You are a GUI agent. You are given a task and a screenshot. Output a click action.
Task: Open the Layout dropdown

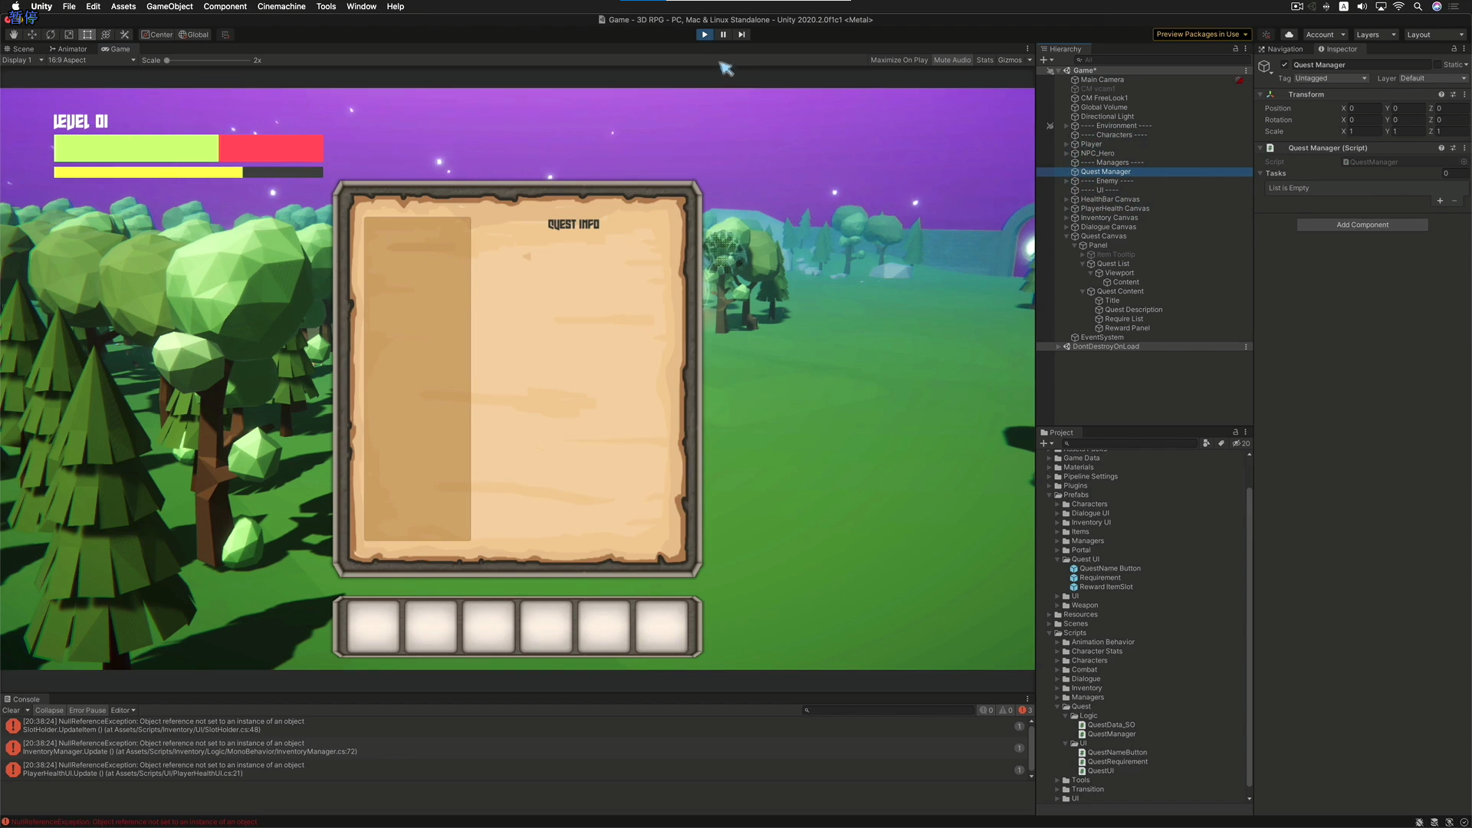click(1435, 34)
